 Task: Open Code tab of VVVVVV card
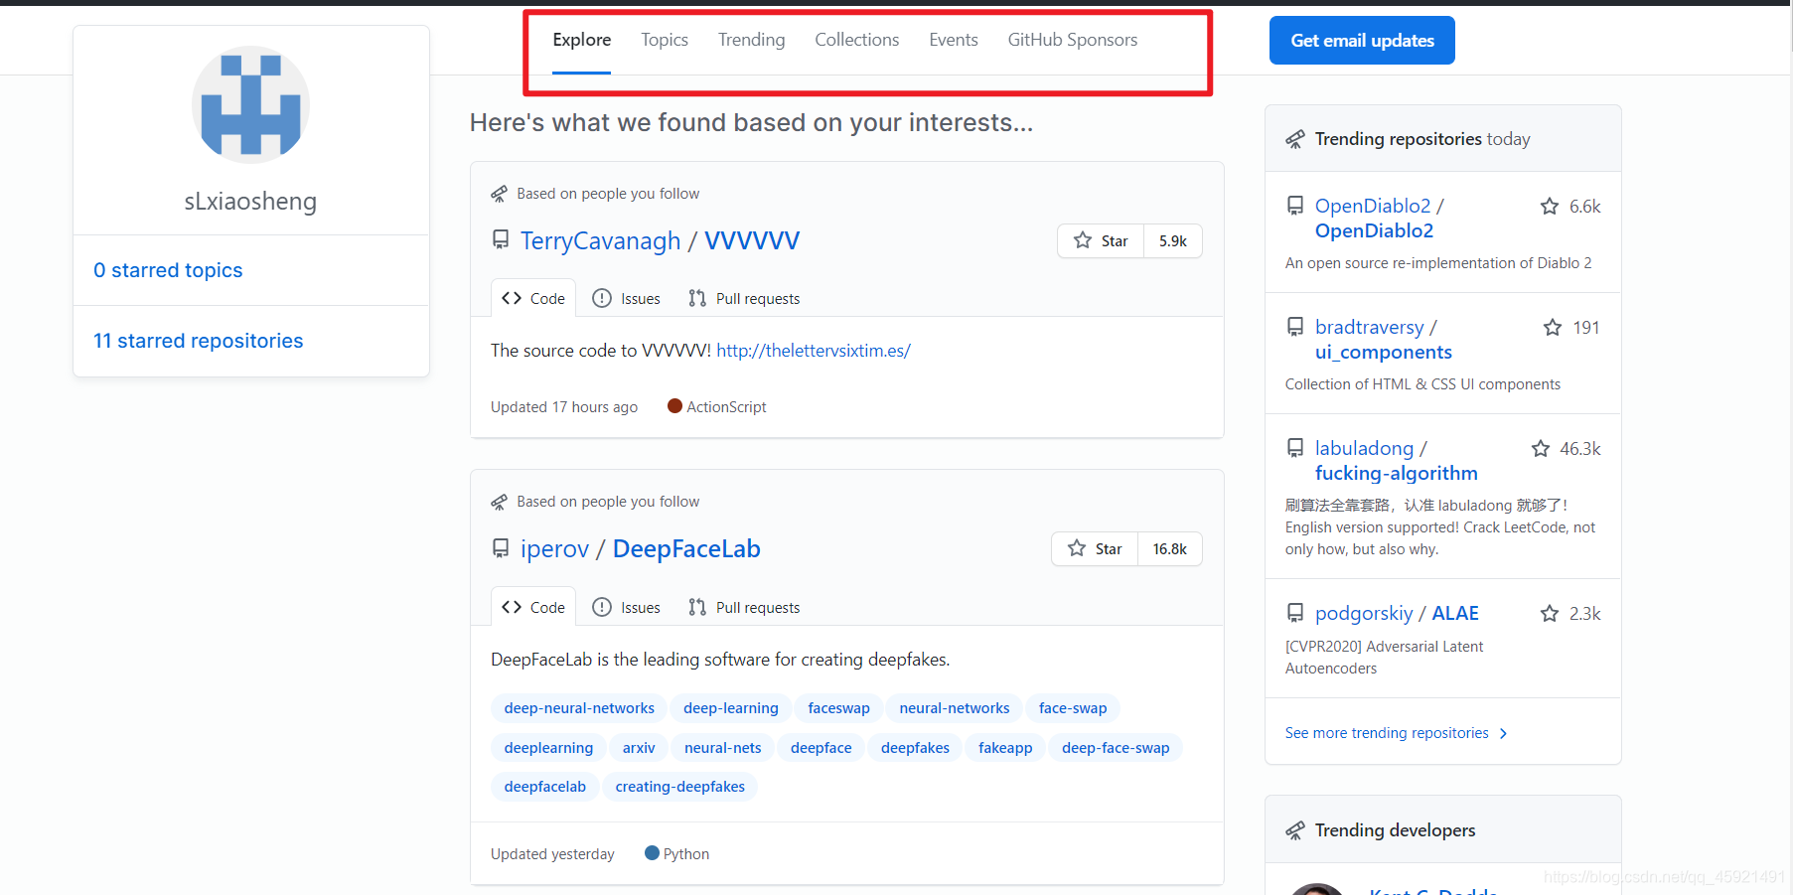tap(533, 298)
